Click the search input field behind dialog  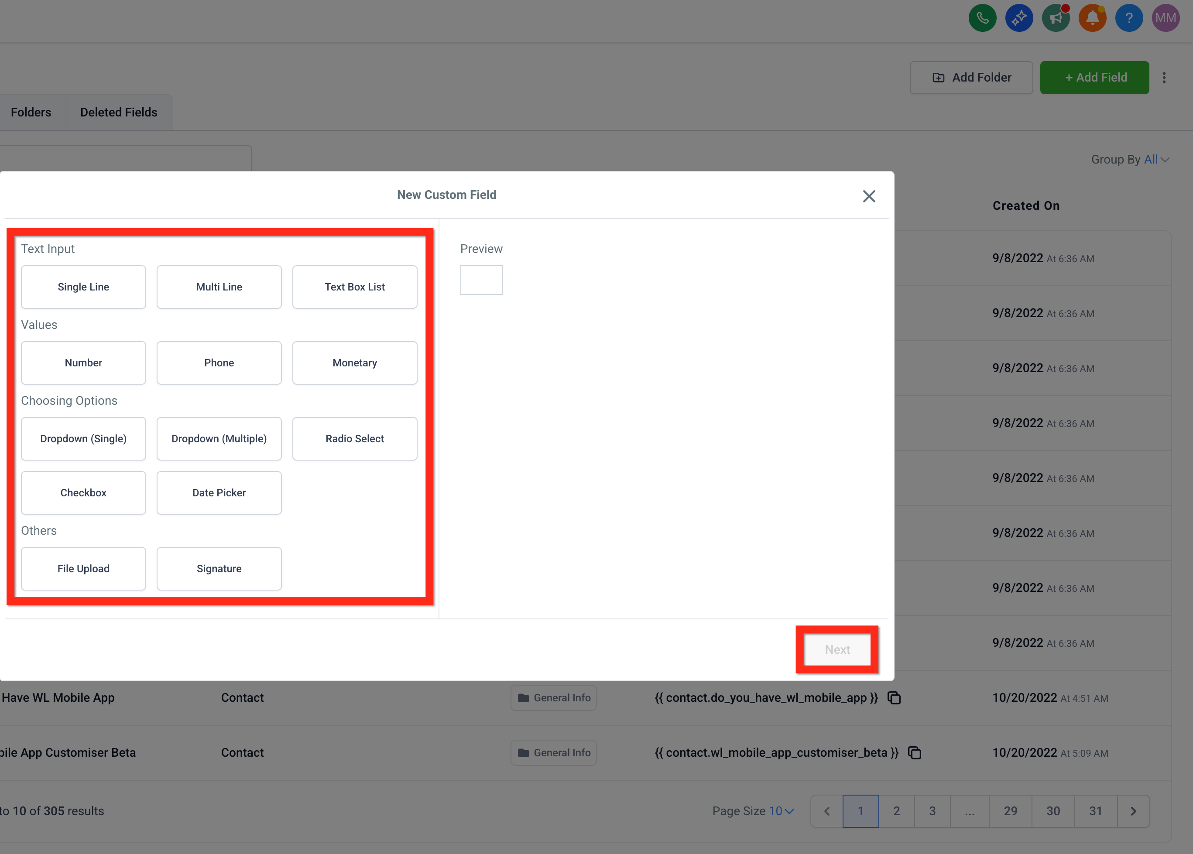pyautogui.click(x=126, y=158)
